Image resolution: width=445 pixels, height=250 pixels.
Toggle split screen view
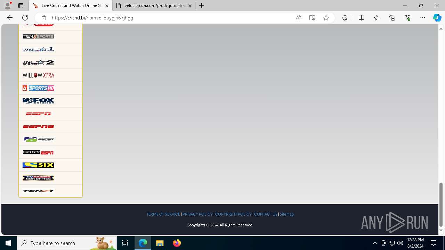(361, 18)
